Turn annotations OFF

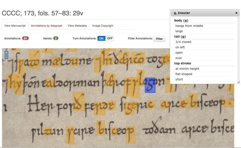(110, 38)
